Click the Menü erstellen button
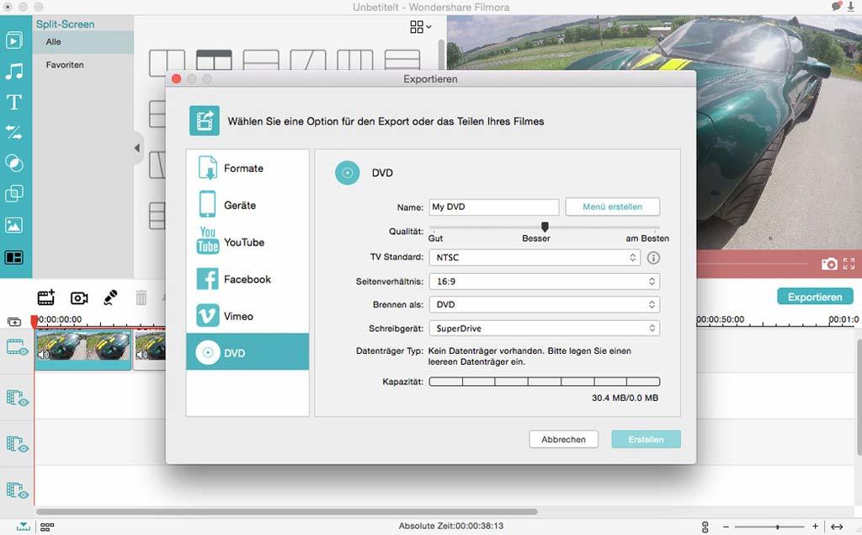Viewport: 862px width, 535px height. click(x=613, y=206)
